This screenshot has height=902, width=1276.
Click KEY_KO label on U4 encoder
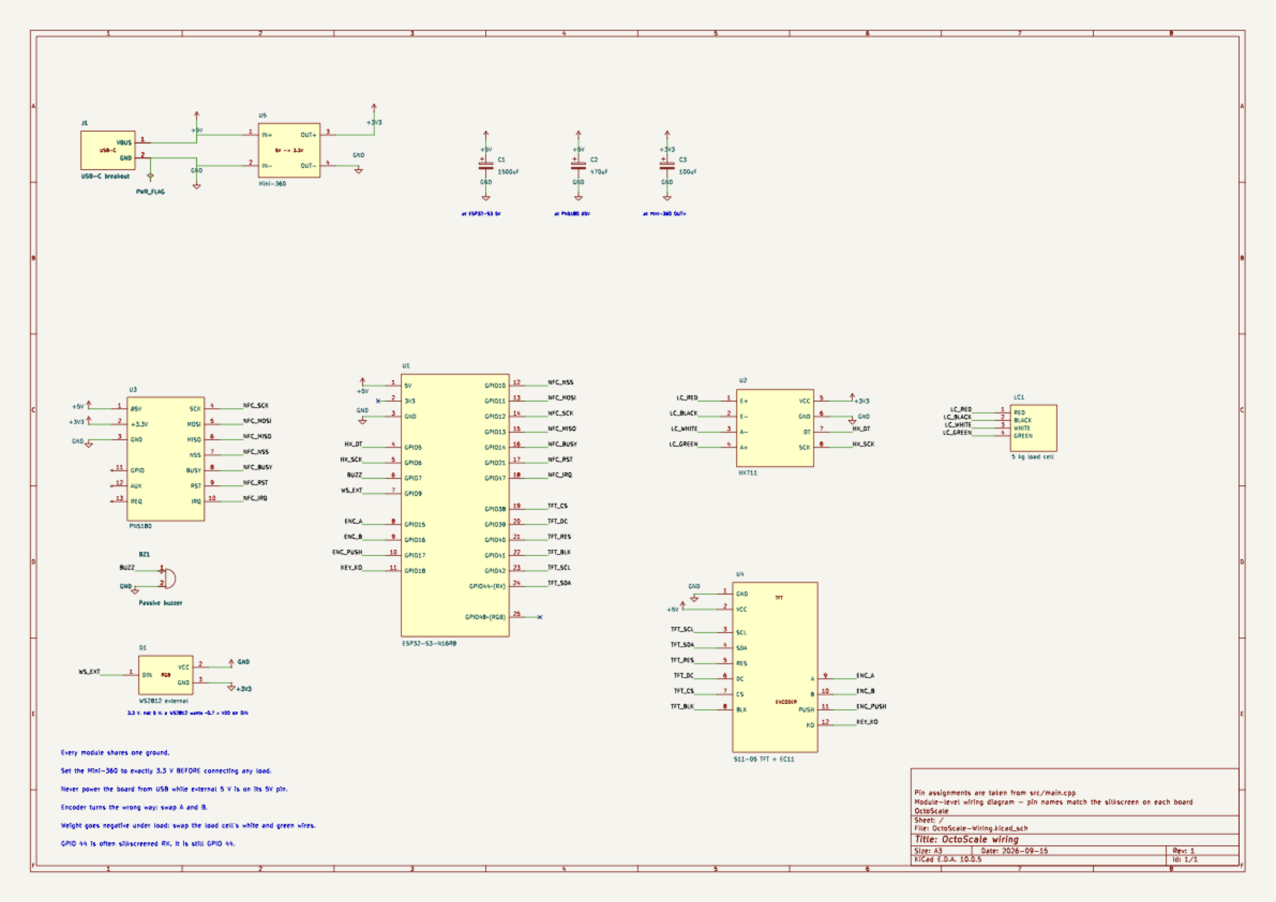pos(867,722)
